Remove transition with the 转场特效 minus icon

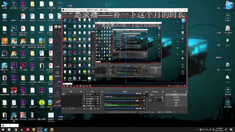159,97
